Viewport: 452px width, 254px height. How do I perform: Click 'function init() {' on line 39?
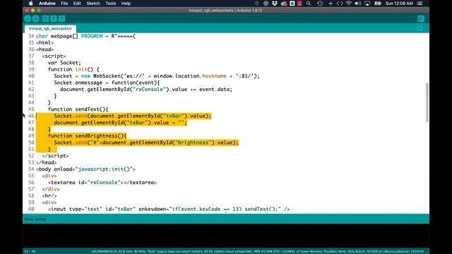click(73, 69)
